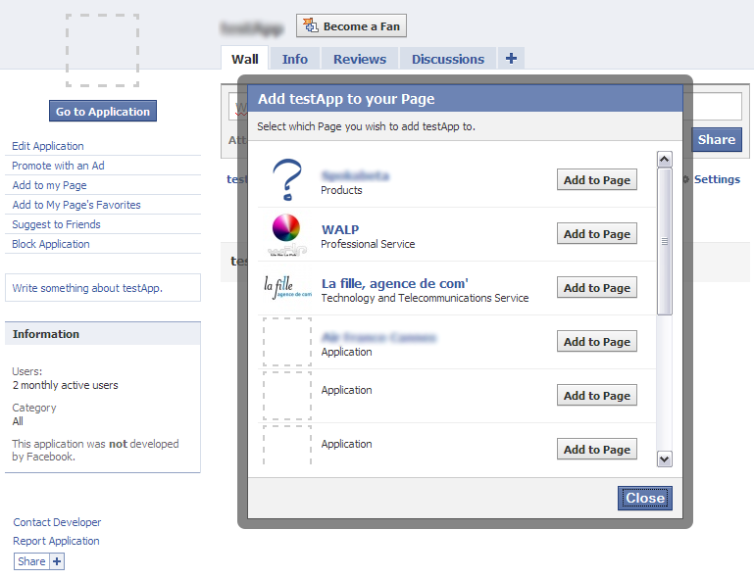This screenshot has height=579, width=754.
Task: Click Add to my Page link
Action: pos(49,185)
